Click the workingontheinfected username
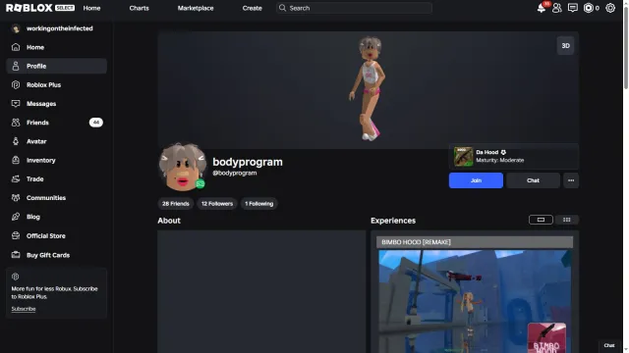Image resolution: width=629 pixels, height=353 pixels. (x=60, y=28)
